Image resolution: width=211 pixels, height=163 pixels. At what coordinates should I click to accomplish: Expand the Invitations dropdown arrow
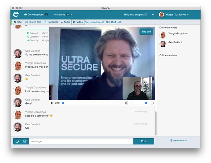coord(72,15)
